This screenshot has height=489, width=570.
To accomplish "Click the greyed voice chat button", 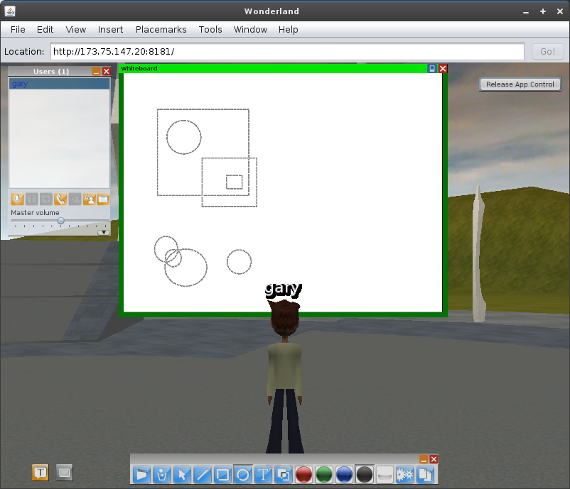I will 46,199.
